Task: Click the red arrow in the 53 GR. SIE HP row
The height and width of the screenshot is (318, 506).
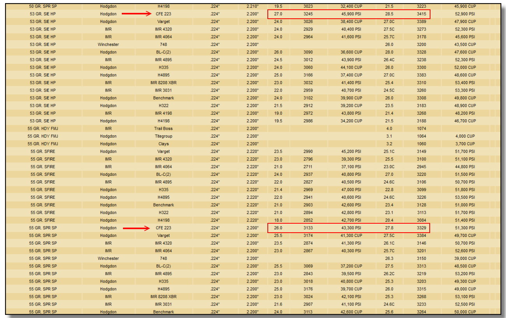Action: coord(136,14)
